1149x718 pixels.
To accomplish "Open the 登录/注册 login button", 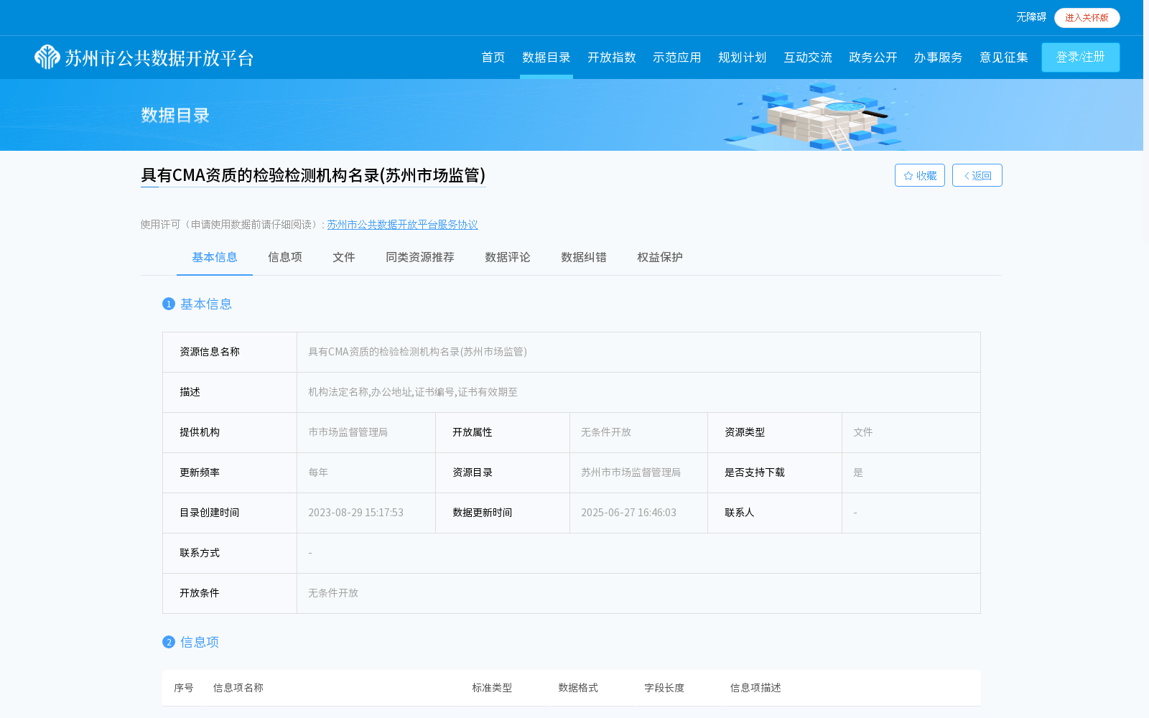I will [x=1080, y=57].
